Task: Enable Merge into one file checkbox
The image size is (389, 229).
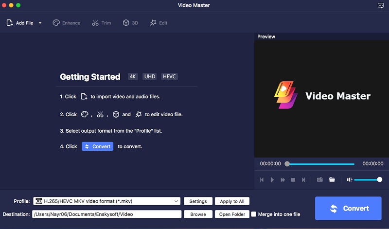Action: [x=253, y=214]
